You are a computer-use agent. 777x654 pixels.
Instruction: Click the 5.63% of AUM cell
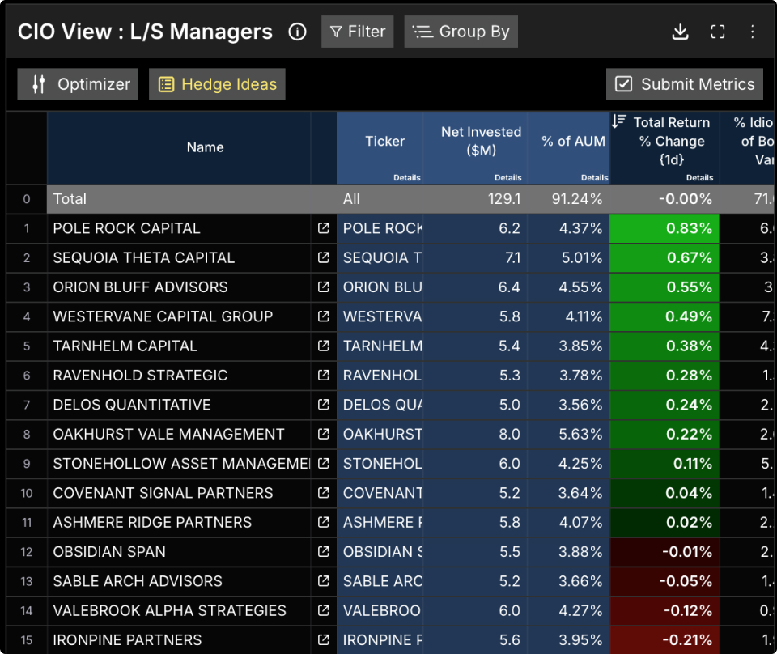click(x=568, y=434)
